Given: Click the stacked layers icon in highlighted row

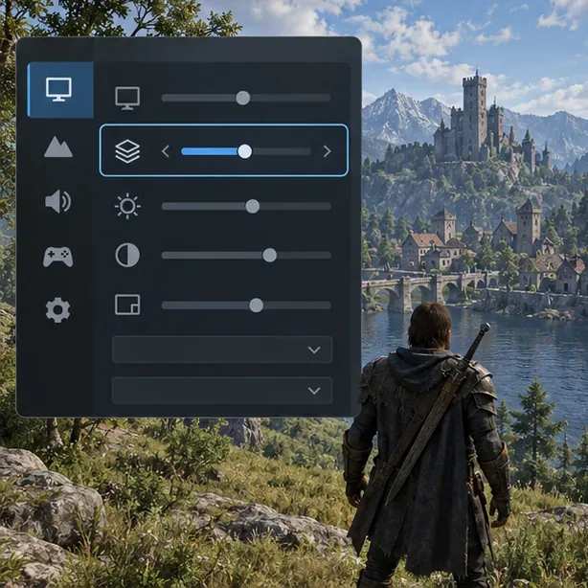Looking at the screenshot, I should (127, 151).
